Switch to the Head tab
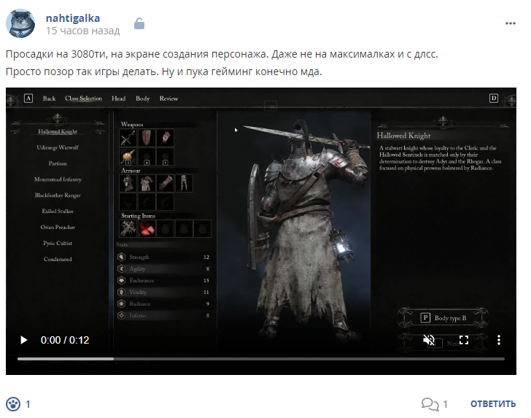The width and height of the screenshot is (531, 418). point(118,98)
